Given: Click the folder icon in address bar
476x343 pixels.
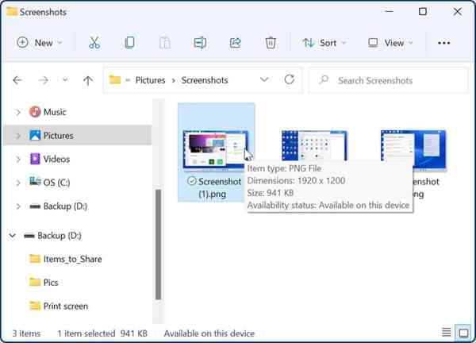Looking at the screenshot, I should tap(115, 80).
